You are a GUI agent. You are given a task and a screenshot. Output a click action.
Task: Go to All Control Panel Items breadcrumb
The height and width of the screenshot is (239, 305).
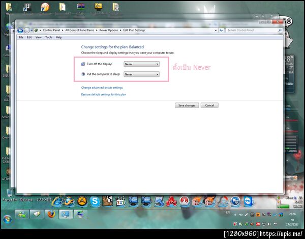tap(80, 30)
